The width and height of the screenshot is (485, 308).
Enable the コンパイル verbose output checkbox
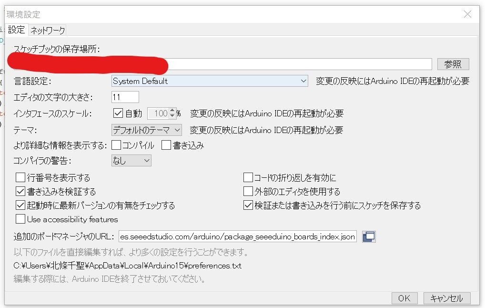(x=116, y=145)
